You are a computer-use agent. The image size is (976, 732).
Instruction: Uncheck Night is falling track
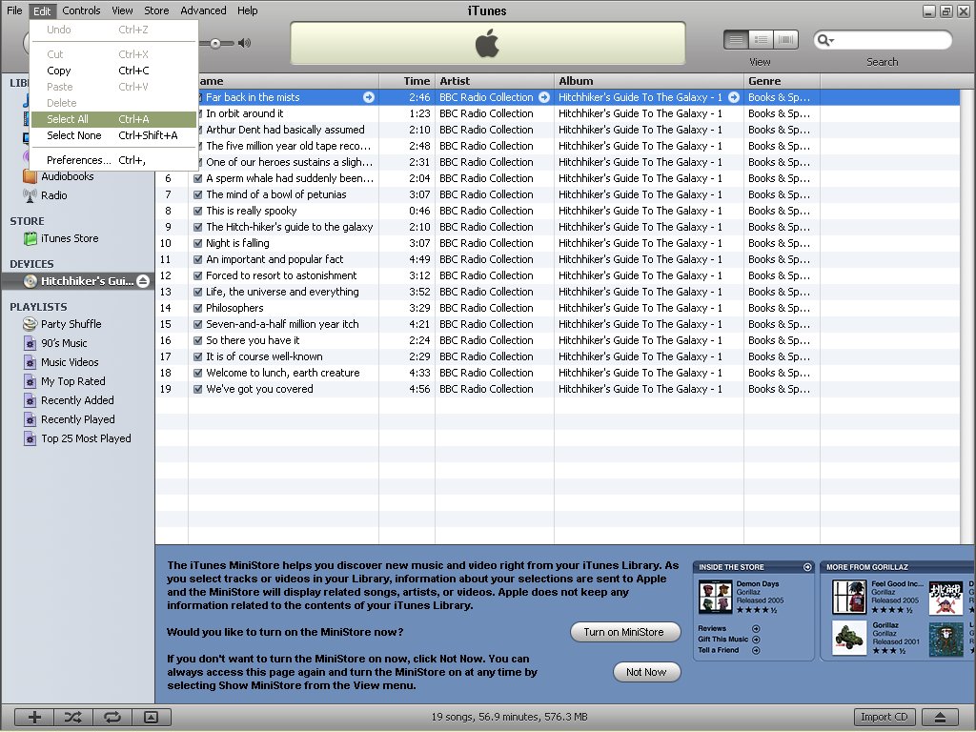[x=198, y=243]
